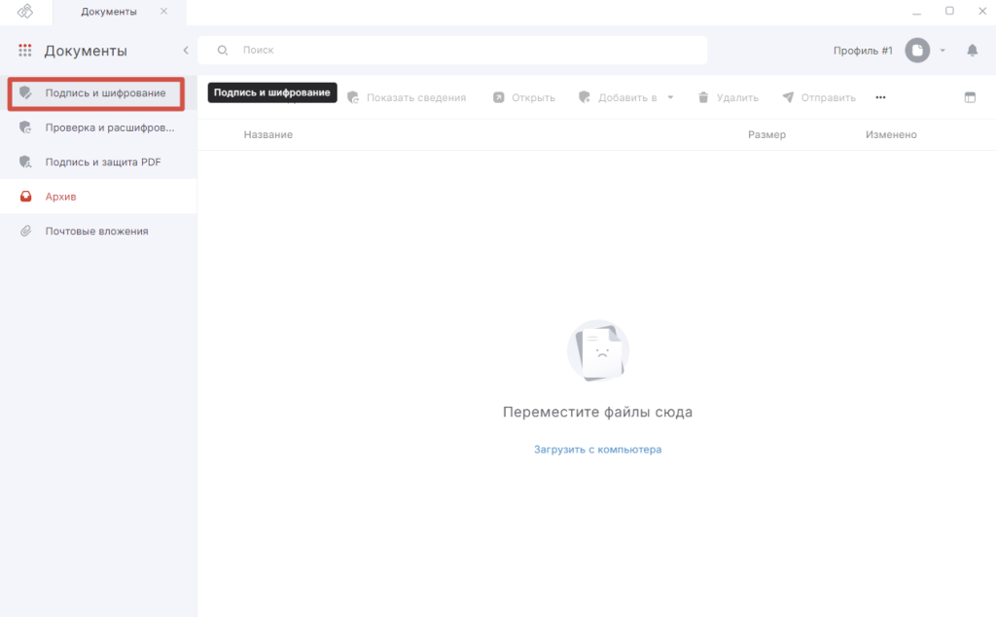
Task: Click the Подпись и защита PDF icon
Action: (x=25, y=162)
